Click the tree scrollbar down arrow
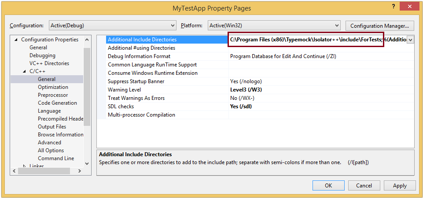This screenshot has width=423, height=198. [x=87, y=163]
